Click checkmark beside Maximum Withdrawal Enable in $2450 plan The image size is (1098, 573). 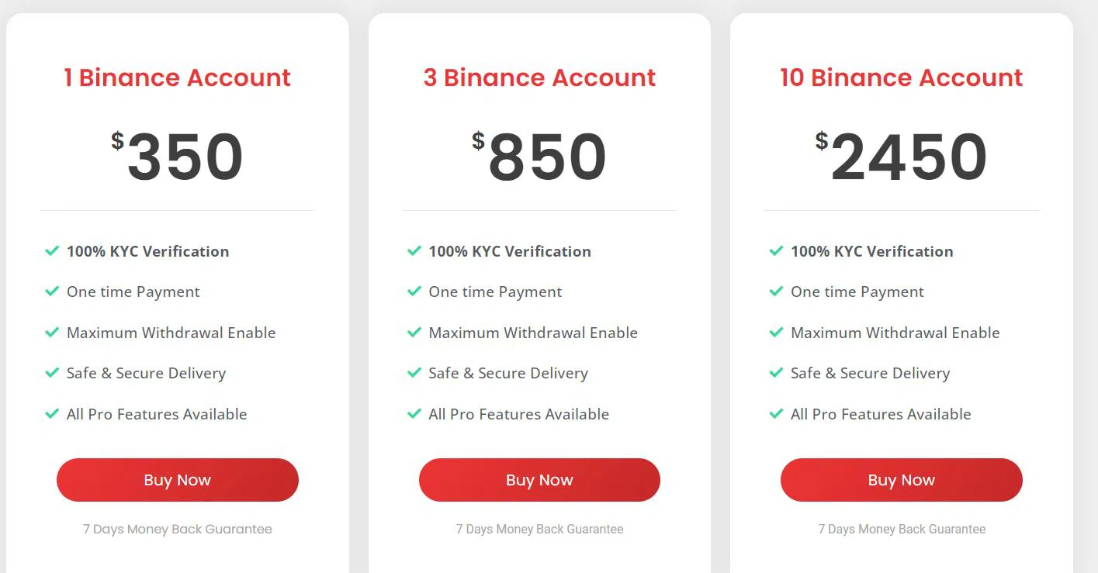point(776,333)
